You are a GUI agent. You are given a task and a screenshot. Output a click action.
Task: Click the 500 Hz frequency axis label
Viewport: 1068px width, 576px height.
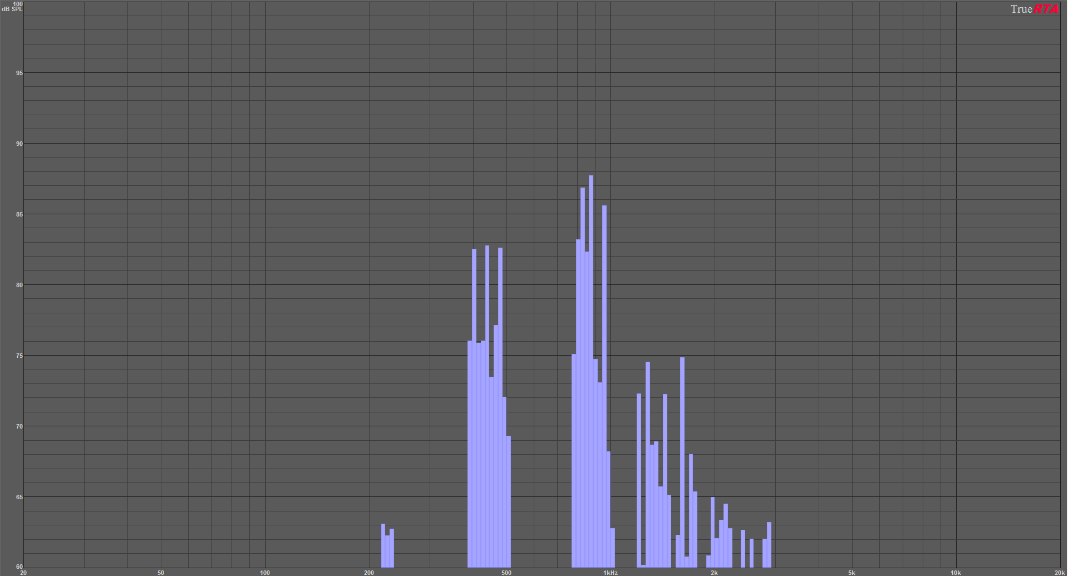(506, 573)
